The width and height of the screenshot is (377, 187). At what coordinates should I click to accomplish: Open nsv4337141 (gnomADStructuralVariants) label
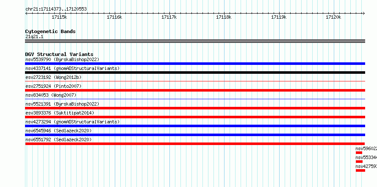click(x=72, y=68)
